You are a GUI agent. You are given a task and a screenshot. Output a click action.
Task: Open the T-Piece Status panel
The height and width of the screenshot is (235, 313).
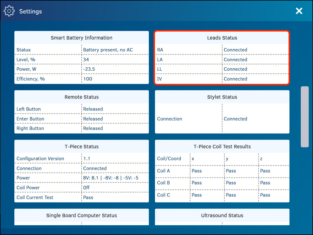pyautogui.click(x=81, y=146)
